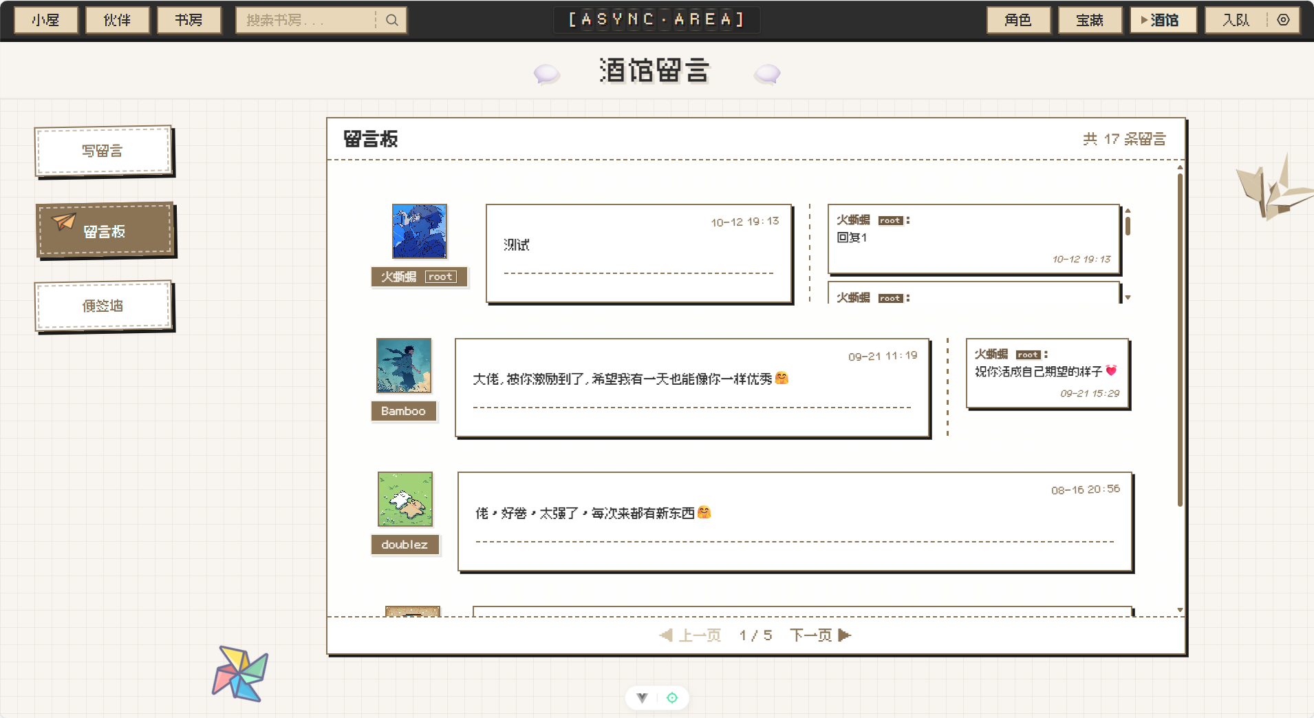1314x718 pixels.
Task: Click the up arrow in the reply panel
Action: 1127,211
